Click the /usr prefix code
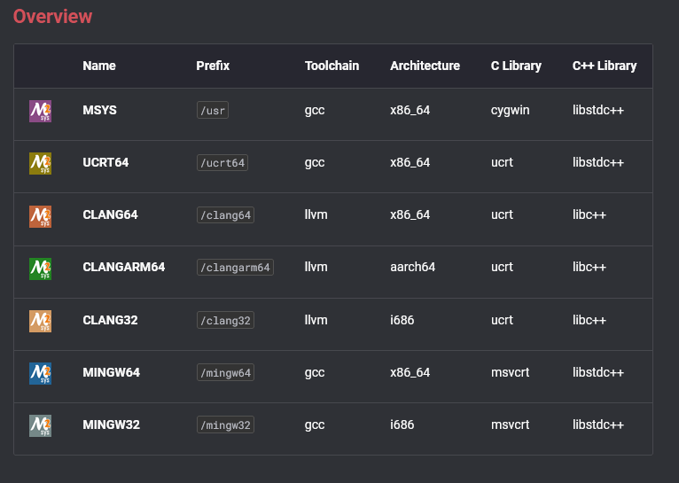The height and width of the screenshot is (483, 679). (213, 111)
